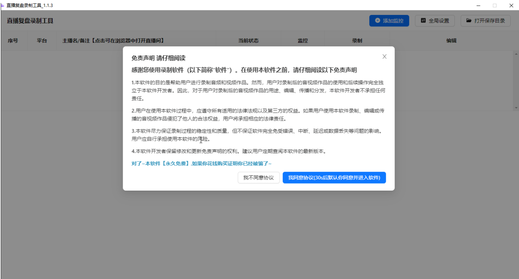Click the table scrollbar up arrow
The image size is (519, 279).
click(x=516, y=54)
